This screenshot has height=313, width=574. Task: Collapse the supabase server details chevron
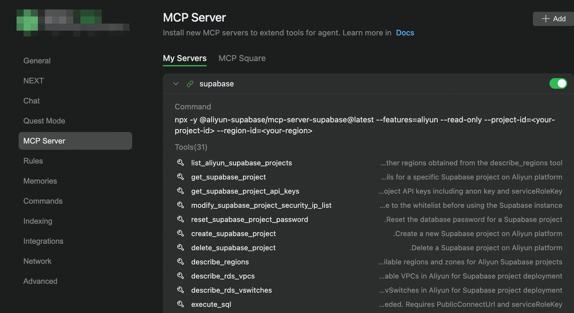[x=176, y=84]
